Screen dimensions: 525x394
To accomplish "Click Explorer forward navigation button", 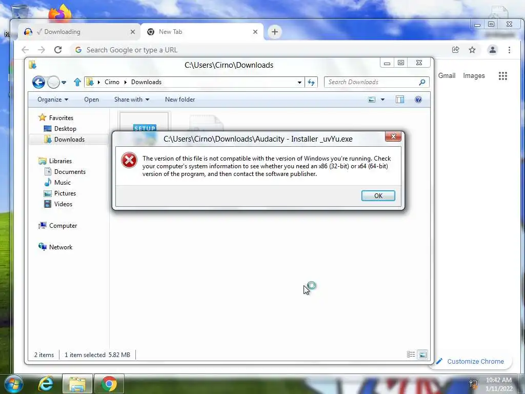I will (53, 82).
